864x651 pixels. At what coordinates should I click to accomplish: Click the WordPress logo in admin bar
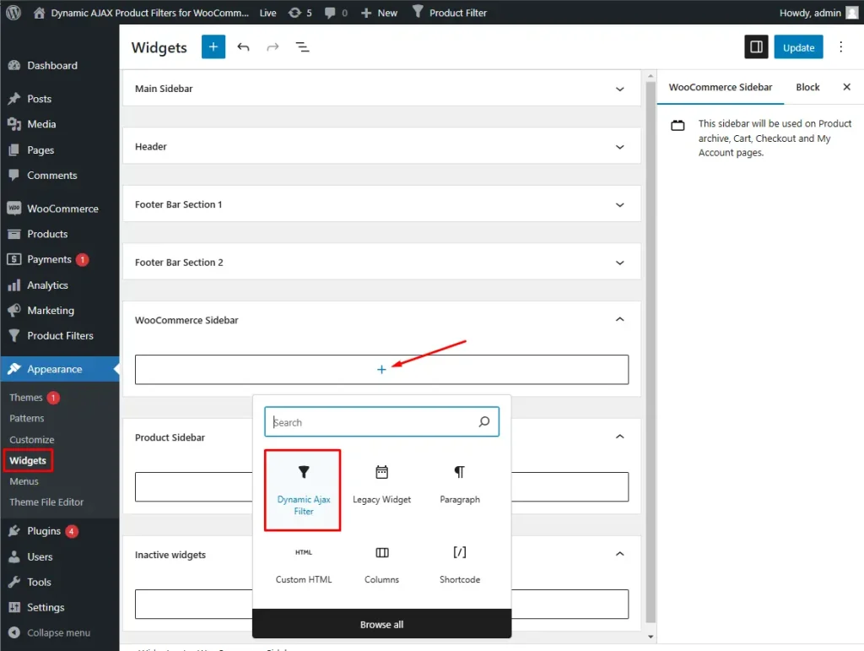[13, 12]
